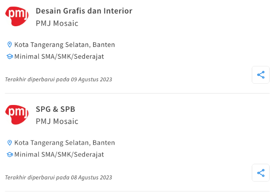Click Minimal SMA/SMK/Sederajat in SPG & SPB listing

point(59,154)
